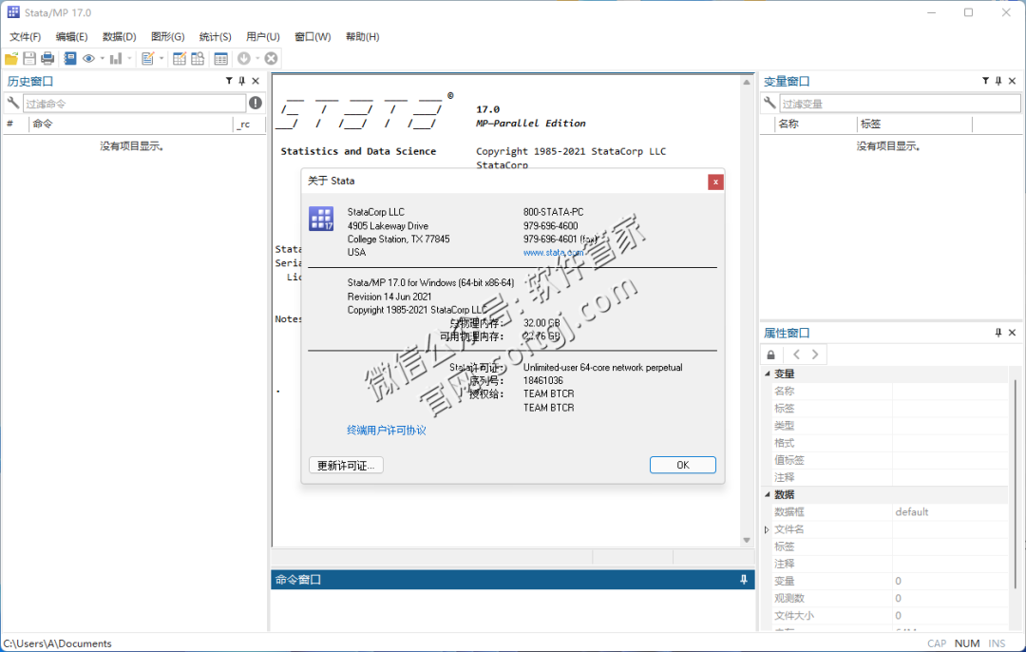The image size is (1026, 652).
Task: Click the 过滤命令 filter input field
Action: pyautogui.click(x=133, y=103)
